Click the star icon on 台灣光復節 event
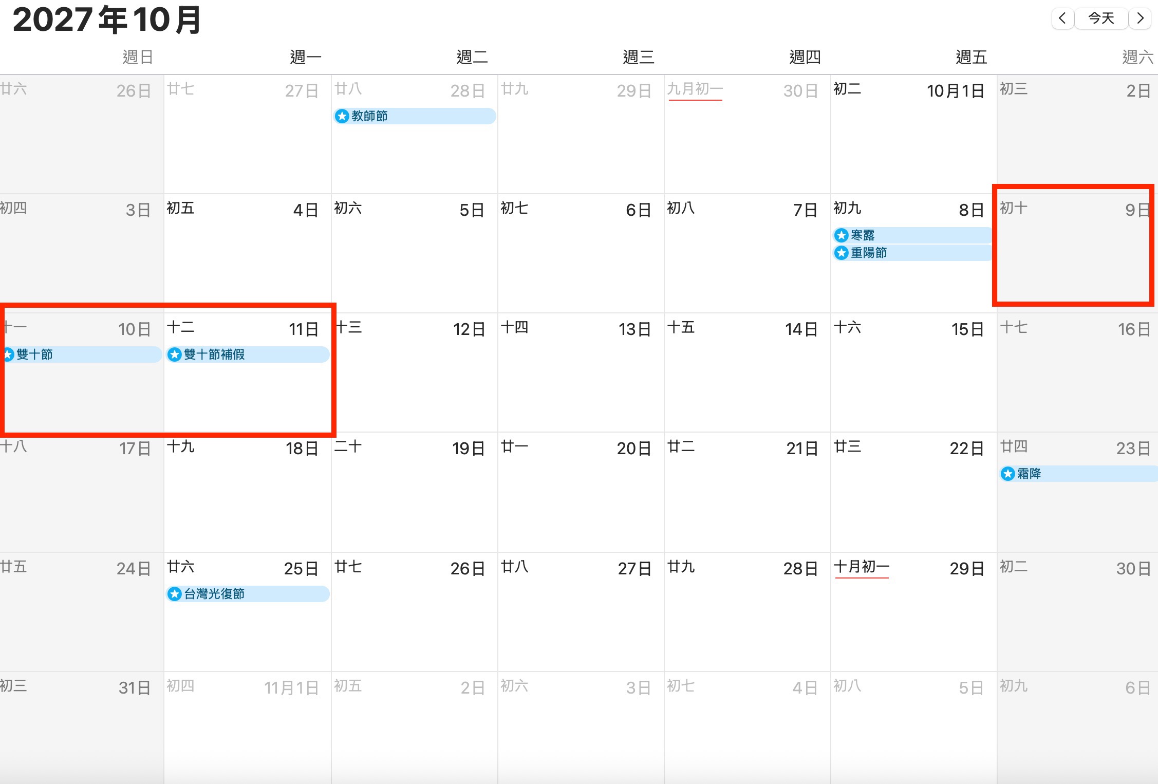This screenshot has height=784, width=1158. [x=175, y=594]
